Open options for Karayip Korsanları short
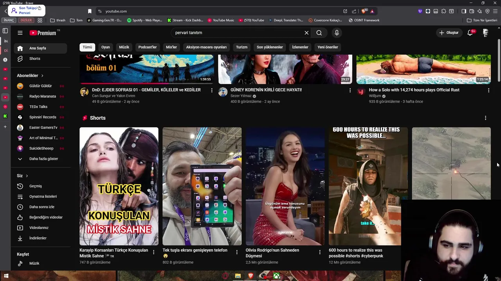The image size is (501, 281). click(153, 252)
